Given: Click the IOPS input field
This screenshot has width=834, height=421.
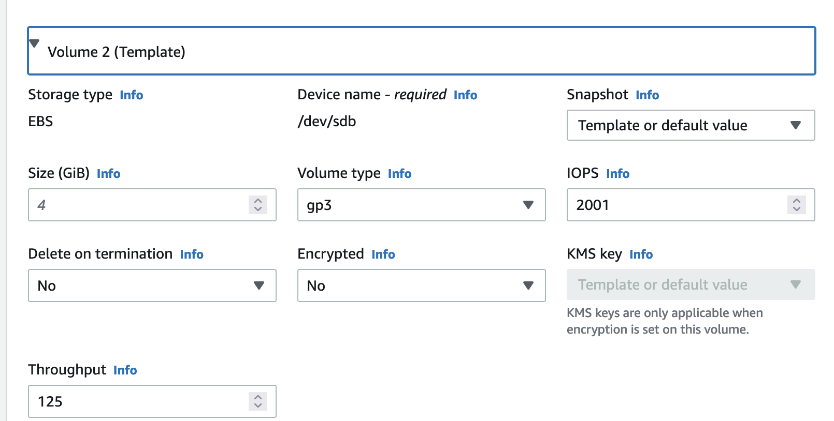Looking at the screenshot, I should [676, 205].
